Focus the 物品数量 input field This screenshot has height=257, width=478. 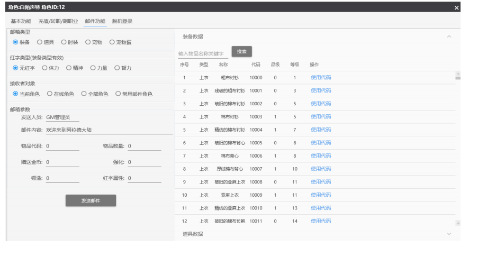[144, 146]
